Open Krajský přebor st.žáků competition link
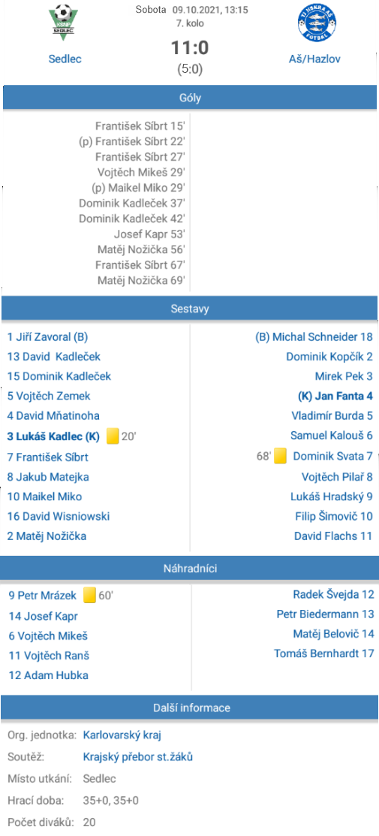Viewport: 379px width, 836px height. 138,756
